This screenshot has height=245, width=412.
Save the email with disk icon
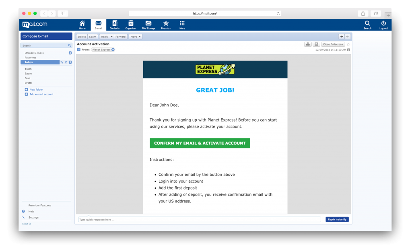[316, 44]
